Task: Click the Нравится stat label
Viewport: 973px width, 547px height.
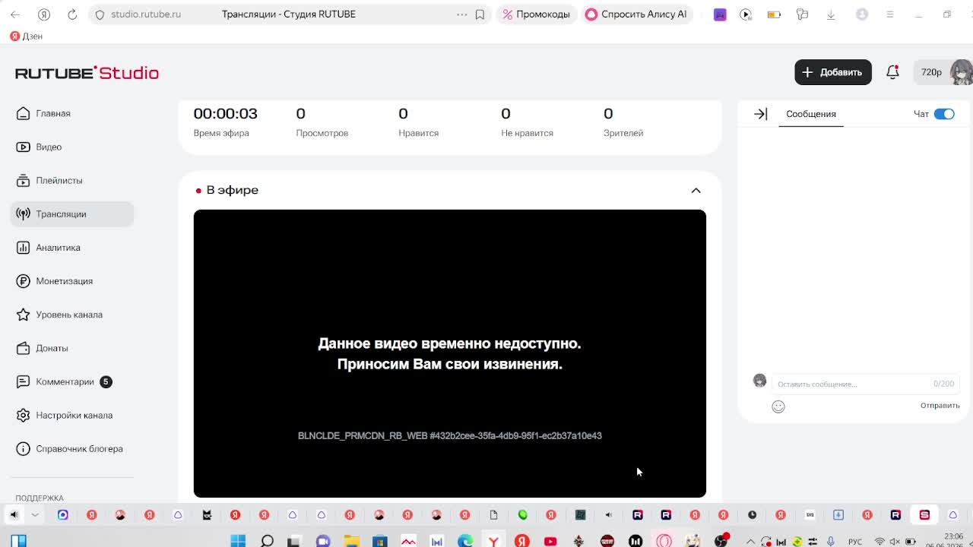Action: click(419, 133)
